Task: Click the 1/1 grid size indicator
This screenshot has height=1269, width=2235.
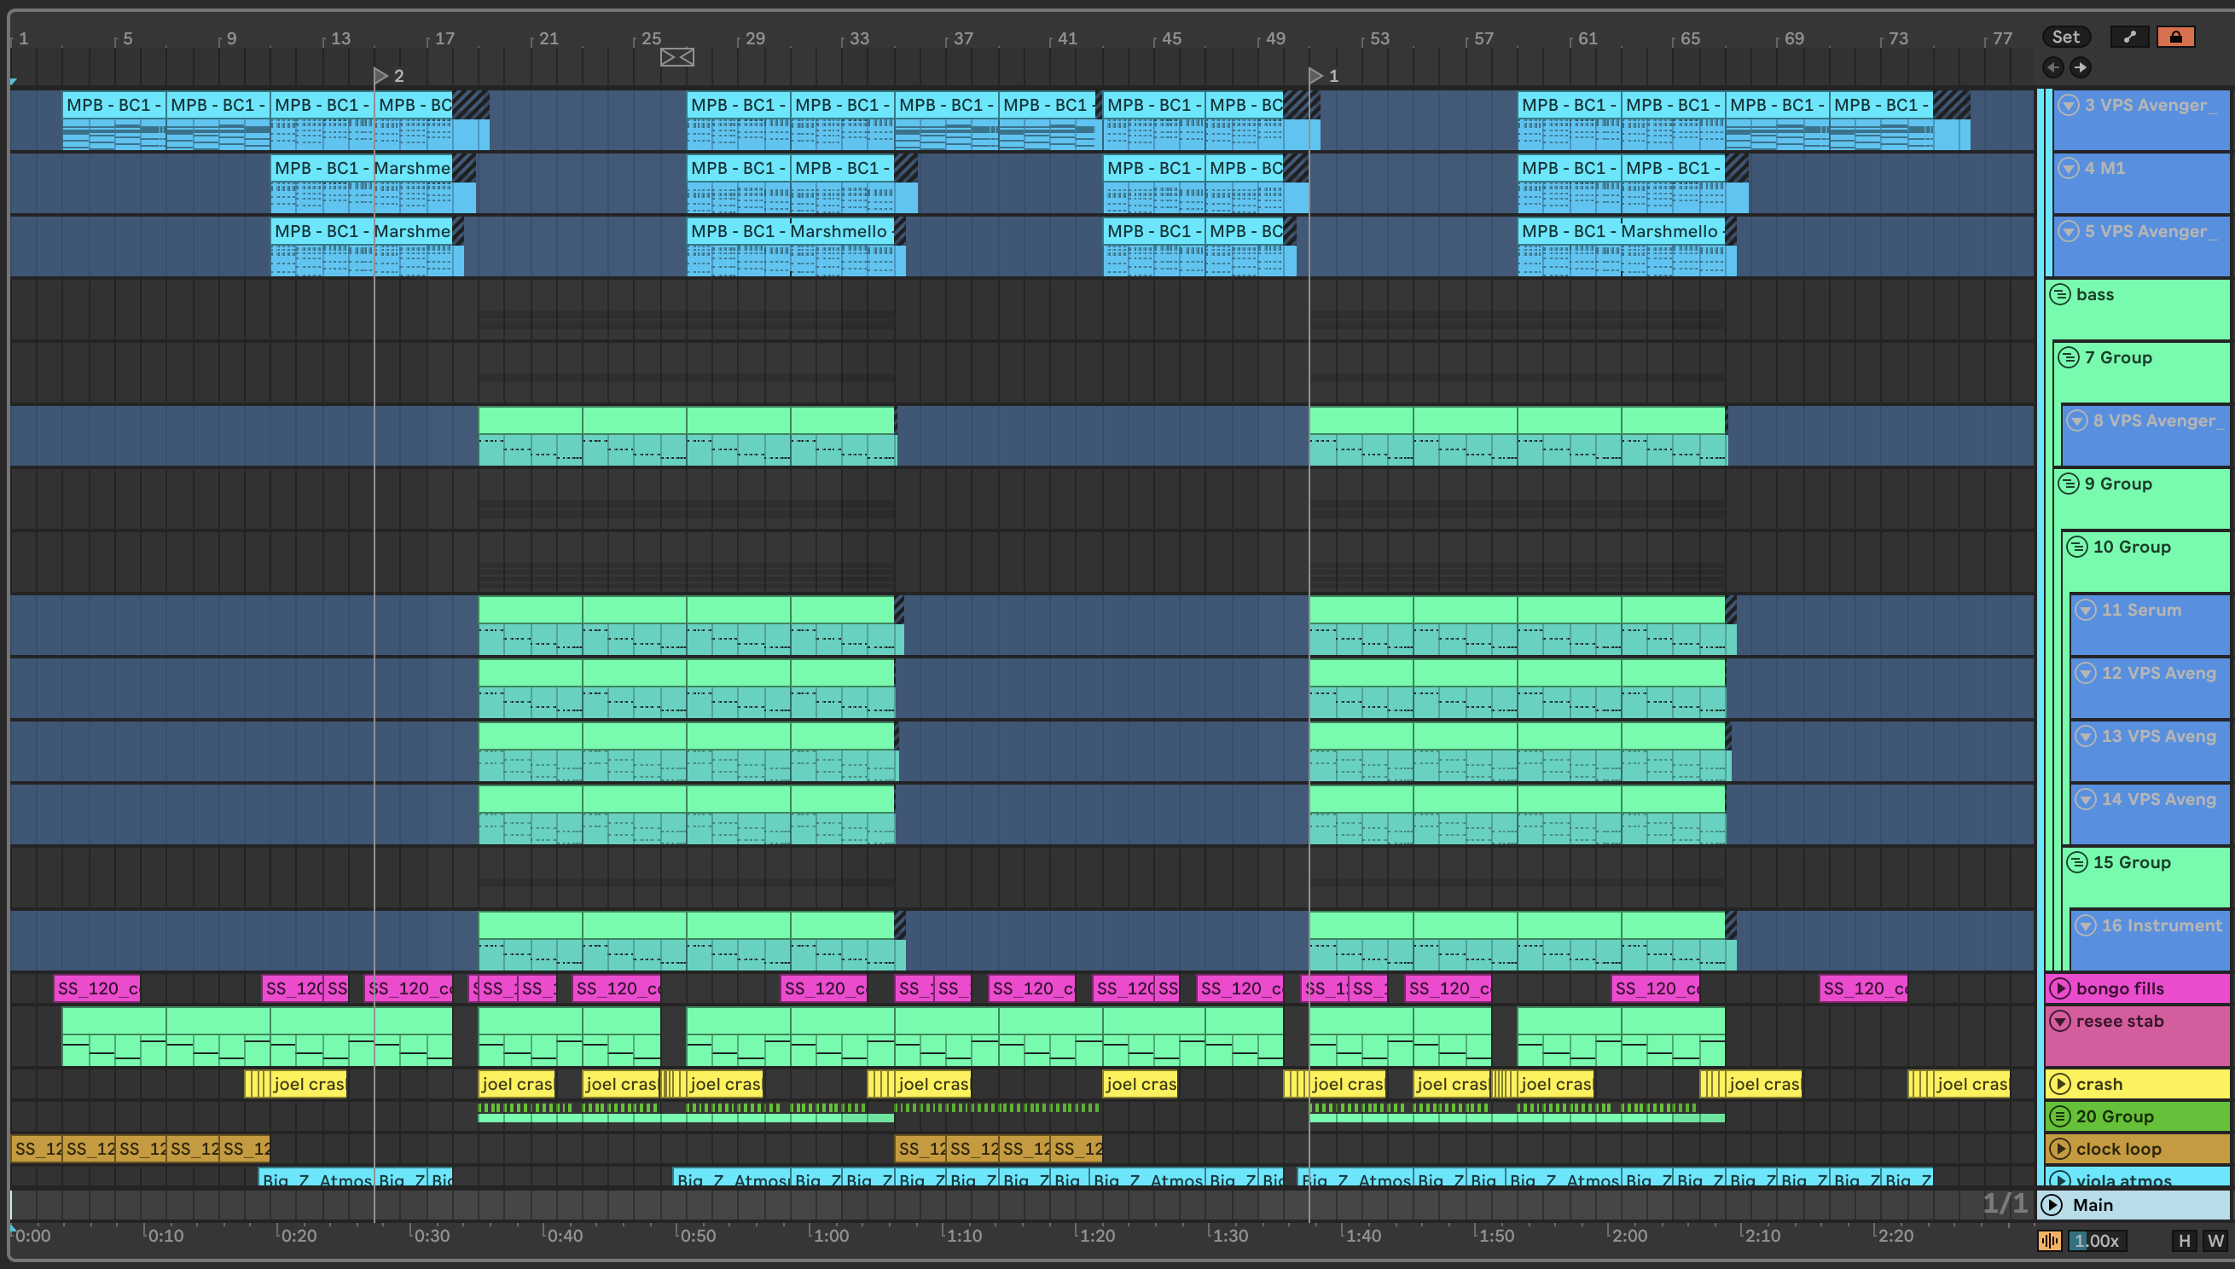Action: point(2005,1203)
